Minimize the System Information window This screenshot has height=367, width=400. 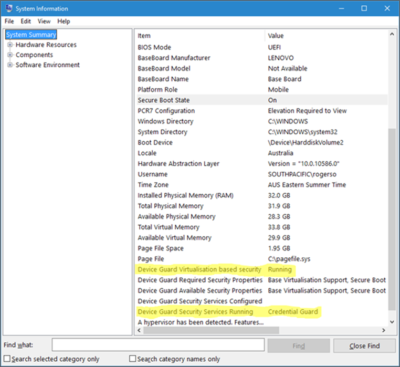(341, 8)
